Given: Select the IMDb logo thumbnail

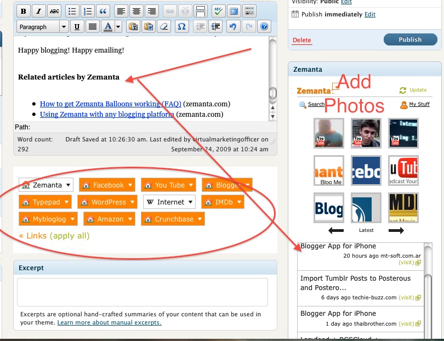Looking at the screenshot, I should 403,208.
